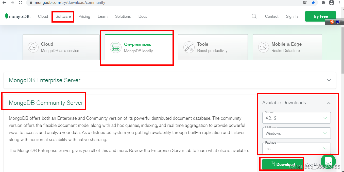
Task: Click the On-premises server stack icon
Action: (x=115, y=47)
